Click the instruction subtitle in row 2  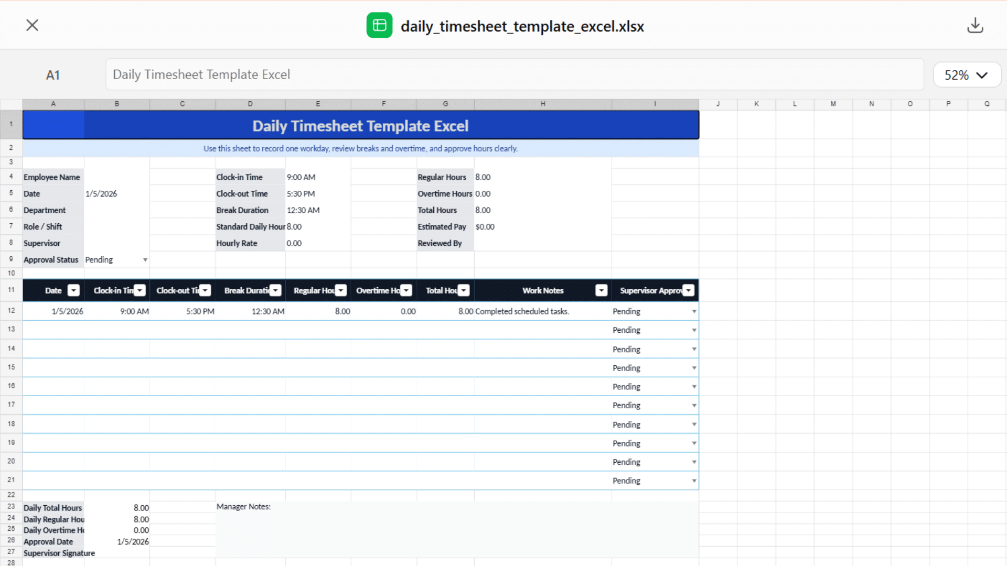360,148
